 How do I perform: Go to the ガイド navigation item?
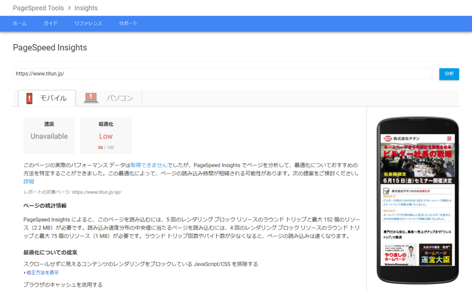coord(50,23)
